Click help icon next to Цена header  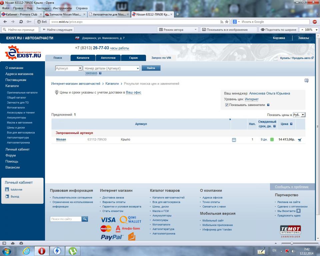pos(291,124)
